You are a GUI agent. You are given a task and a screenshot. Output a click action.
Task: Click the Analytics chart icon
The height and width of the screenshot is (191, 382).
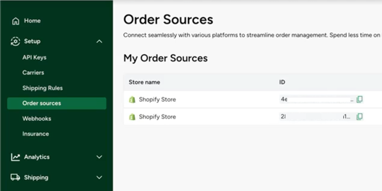(15, 157)
